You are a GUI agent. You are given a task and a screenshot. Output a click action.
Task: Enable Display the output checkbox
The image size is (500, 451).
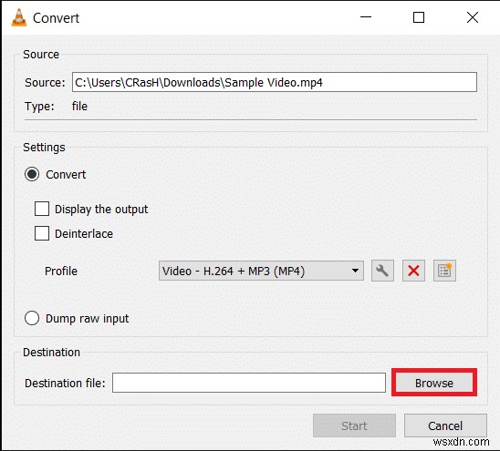pyautogui.click(x=42, y=209)
